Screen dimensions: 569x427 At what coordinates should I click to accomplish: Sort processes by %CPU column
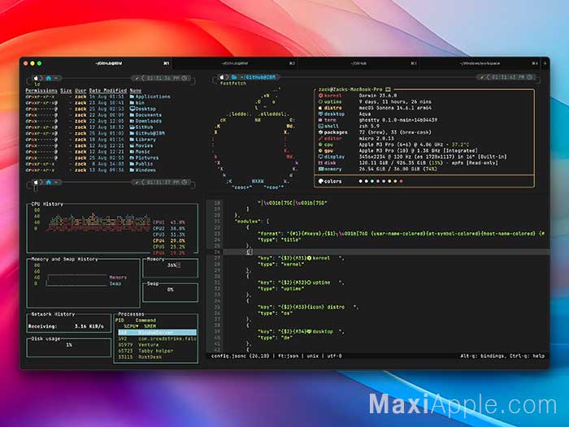tap(131, 326)
